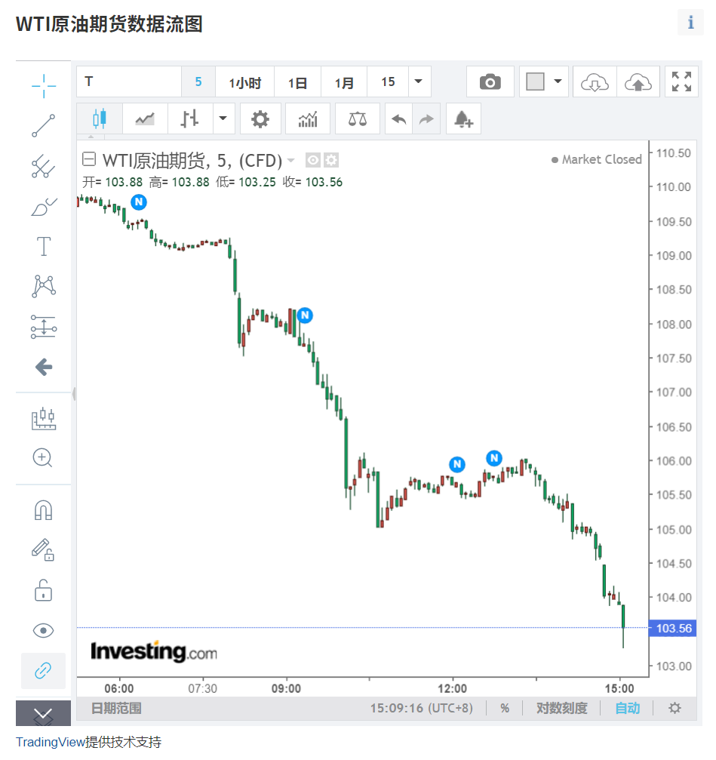Switch to the 1日 interval
Image resolution: width=716 pixels, height=760 pixels.
click(x=297, y=82)
